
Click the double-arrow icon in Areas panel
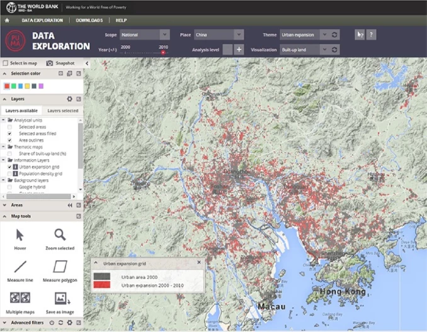(70, 205)
